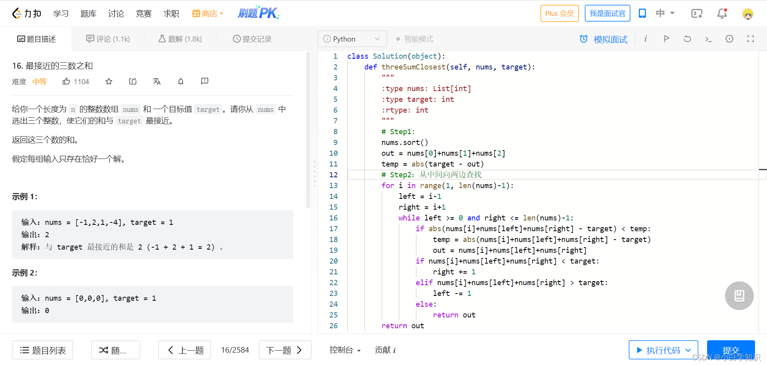Go to previous problem 上一题
The image size is (767, 365).
tap(185, 350)
